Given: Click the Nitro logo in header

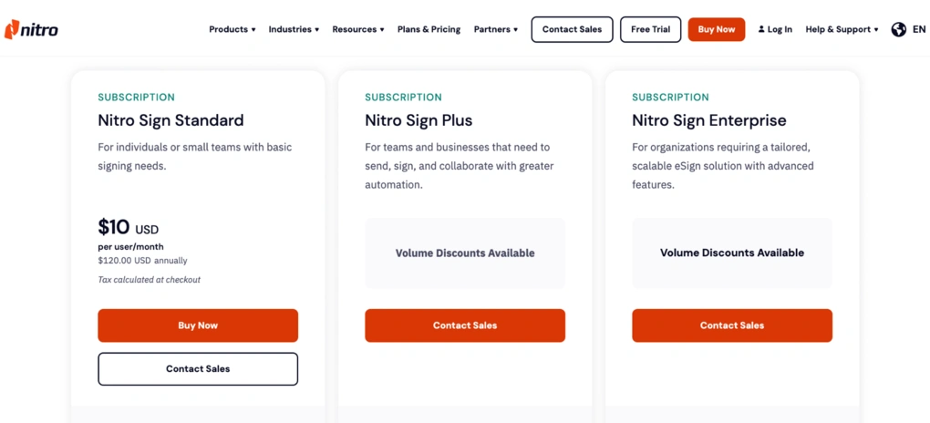Looking at the screenshot, I should click(31, 29).
